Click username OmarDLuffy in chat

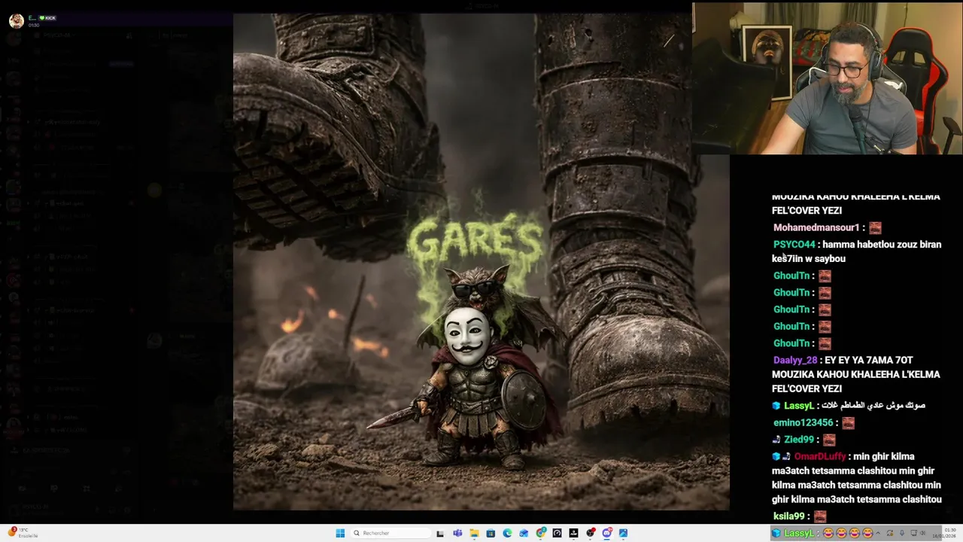pos(820,457)
